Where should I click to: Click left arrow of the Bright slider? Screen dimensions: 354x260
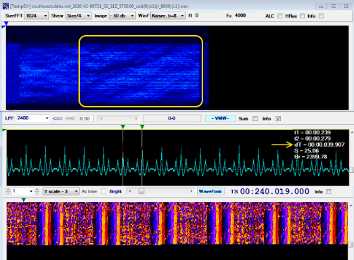(x=130, y=191)
